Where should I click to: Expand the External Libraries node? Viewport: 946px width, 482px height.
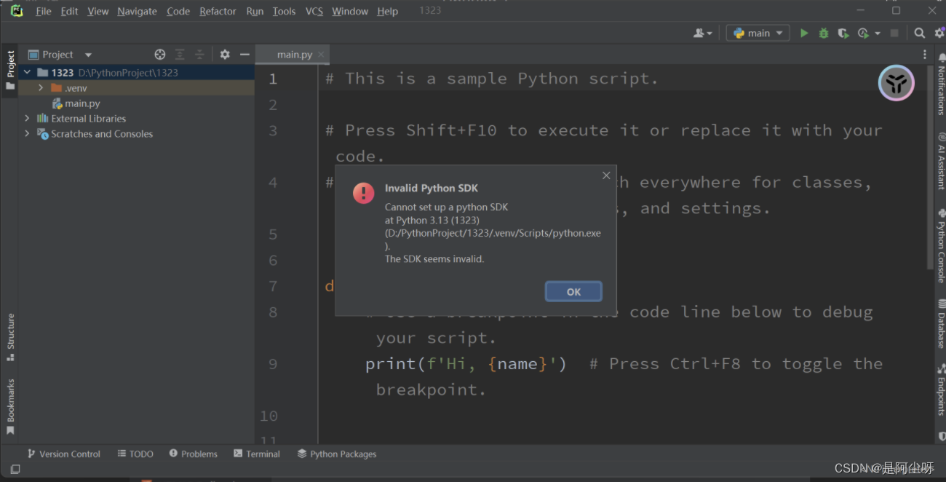tap(27, 118)
